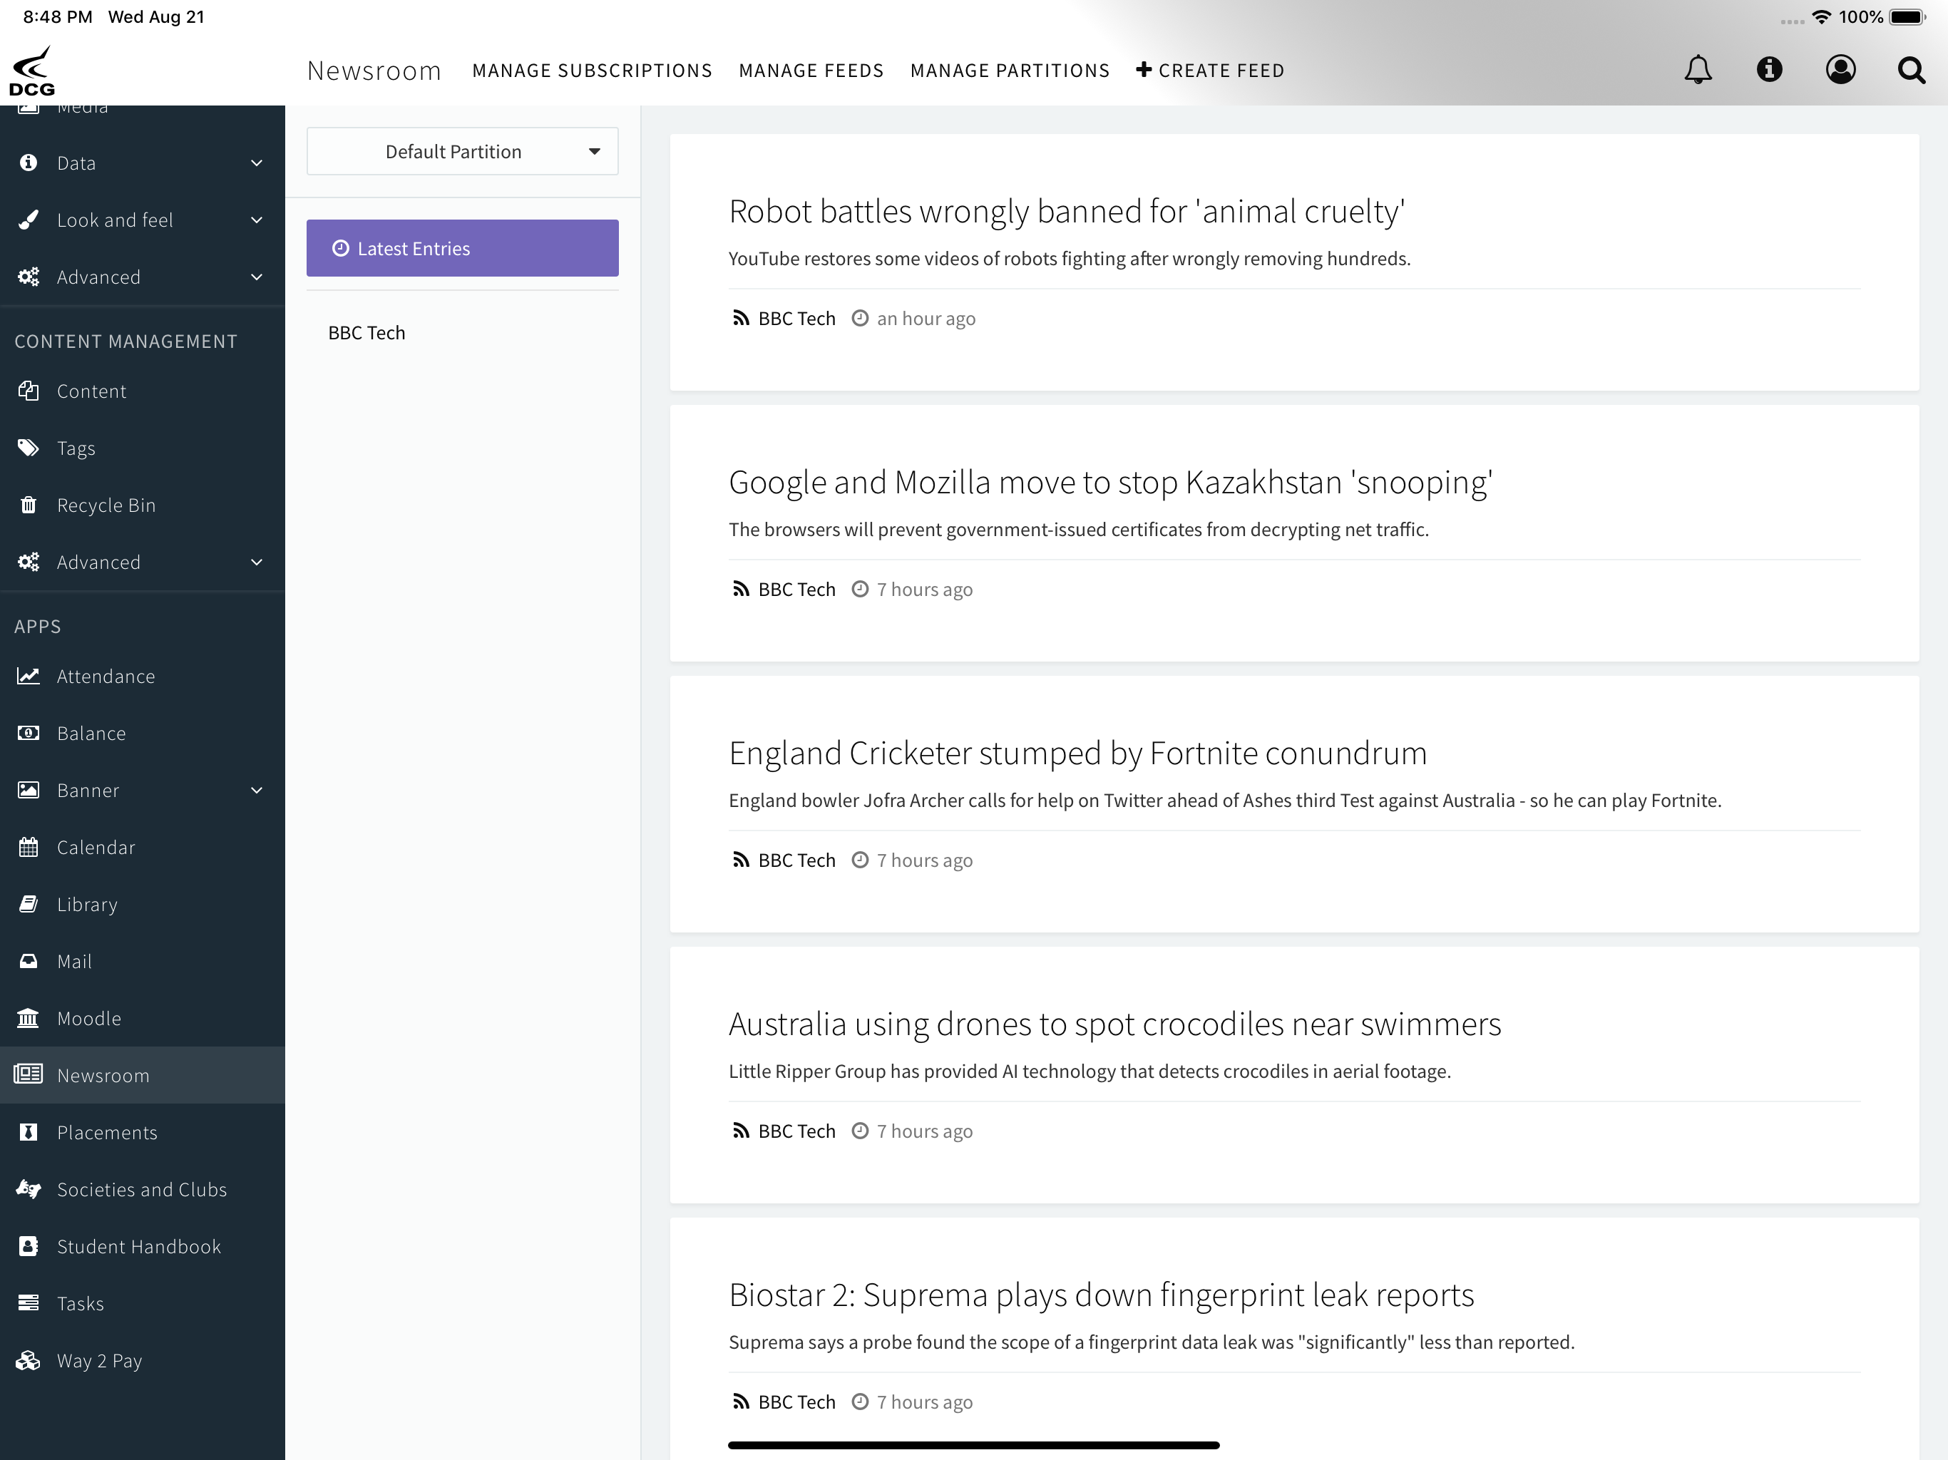1948x1460 pixels.
Task: Open the notifications bell icon
Action: tap(1698, 70)
